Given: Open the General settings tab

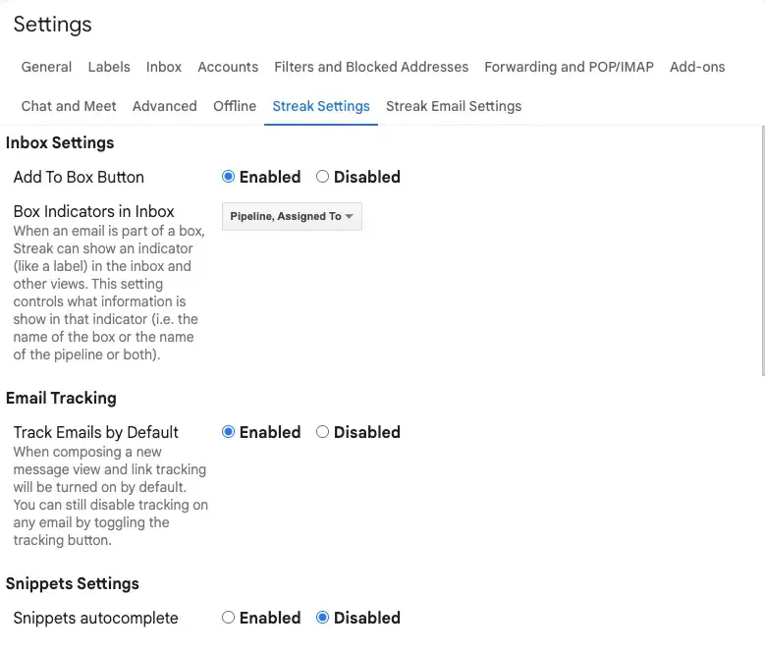Looking at the screenshot, I should 46,67.
